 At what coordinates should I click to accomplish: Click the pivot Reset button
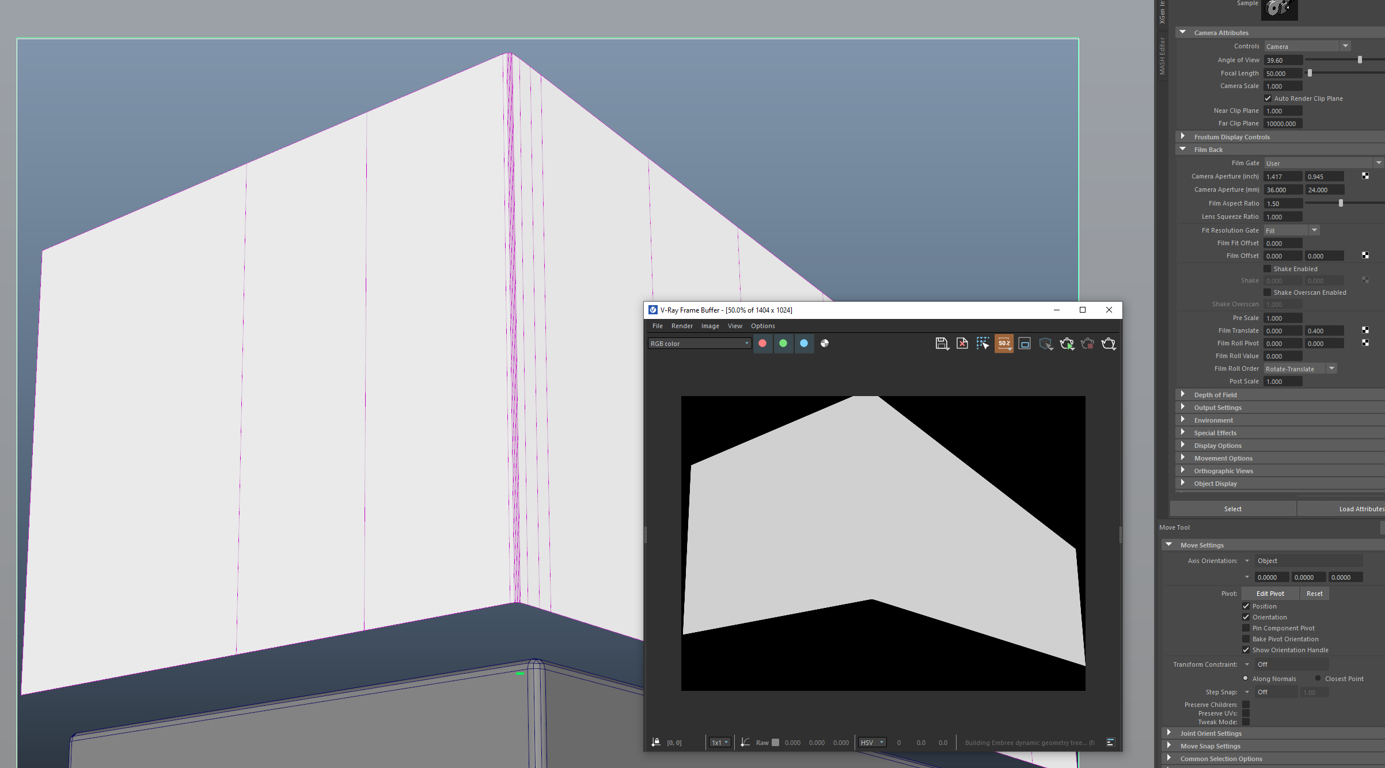tap(1314, 594)
